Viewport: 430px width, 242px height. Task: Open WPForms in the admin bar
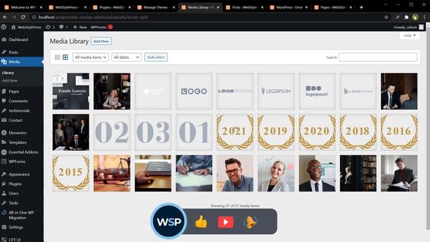101,27
